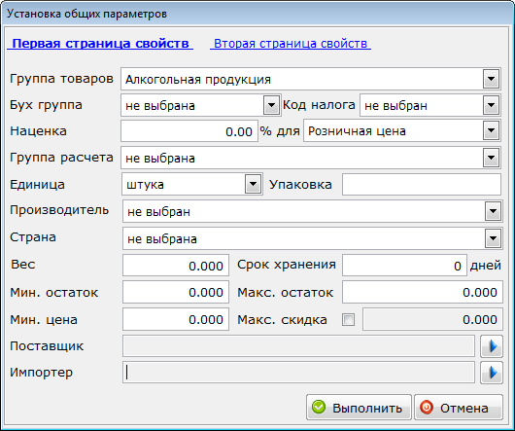The height and width of the screenshot is (431, 515).
Task: Expand the Код налога dropdown arrow
Action: pos(491,105)
